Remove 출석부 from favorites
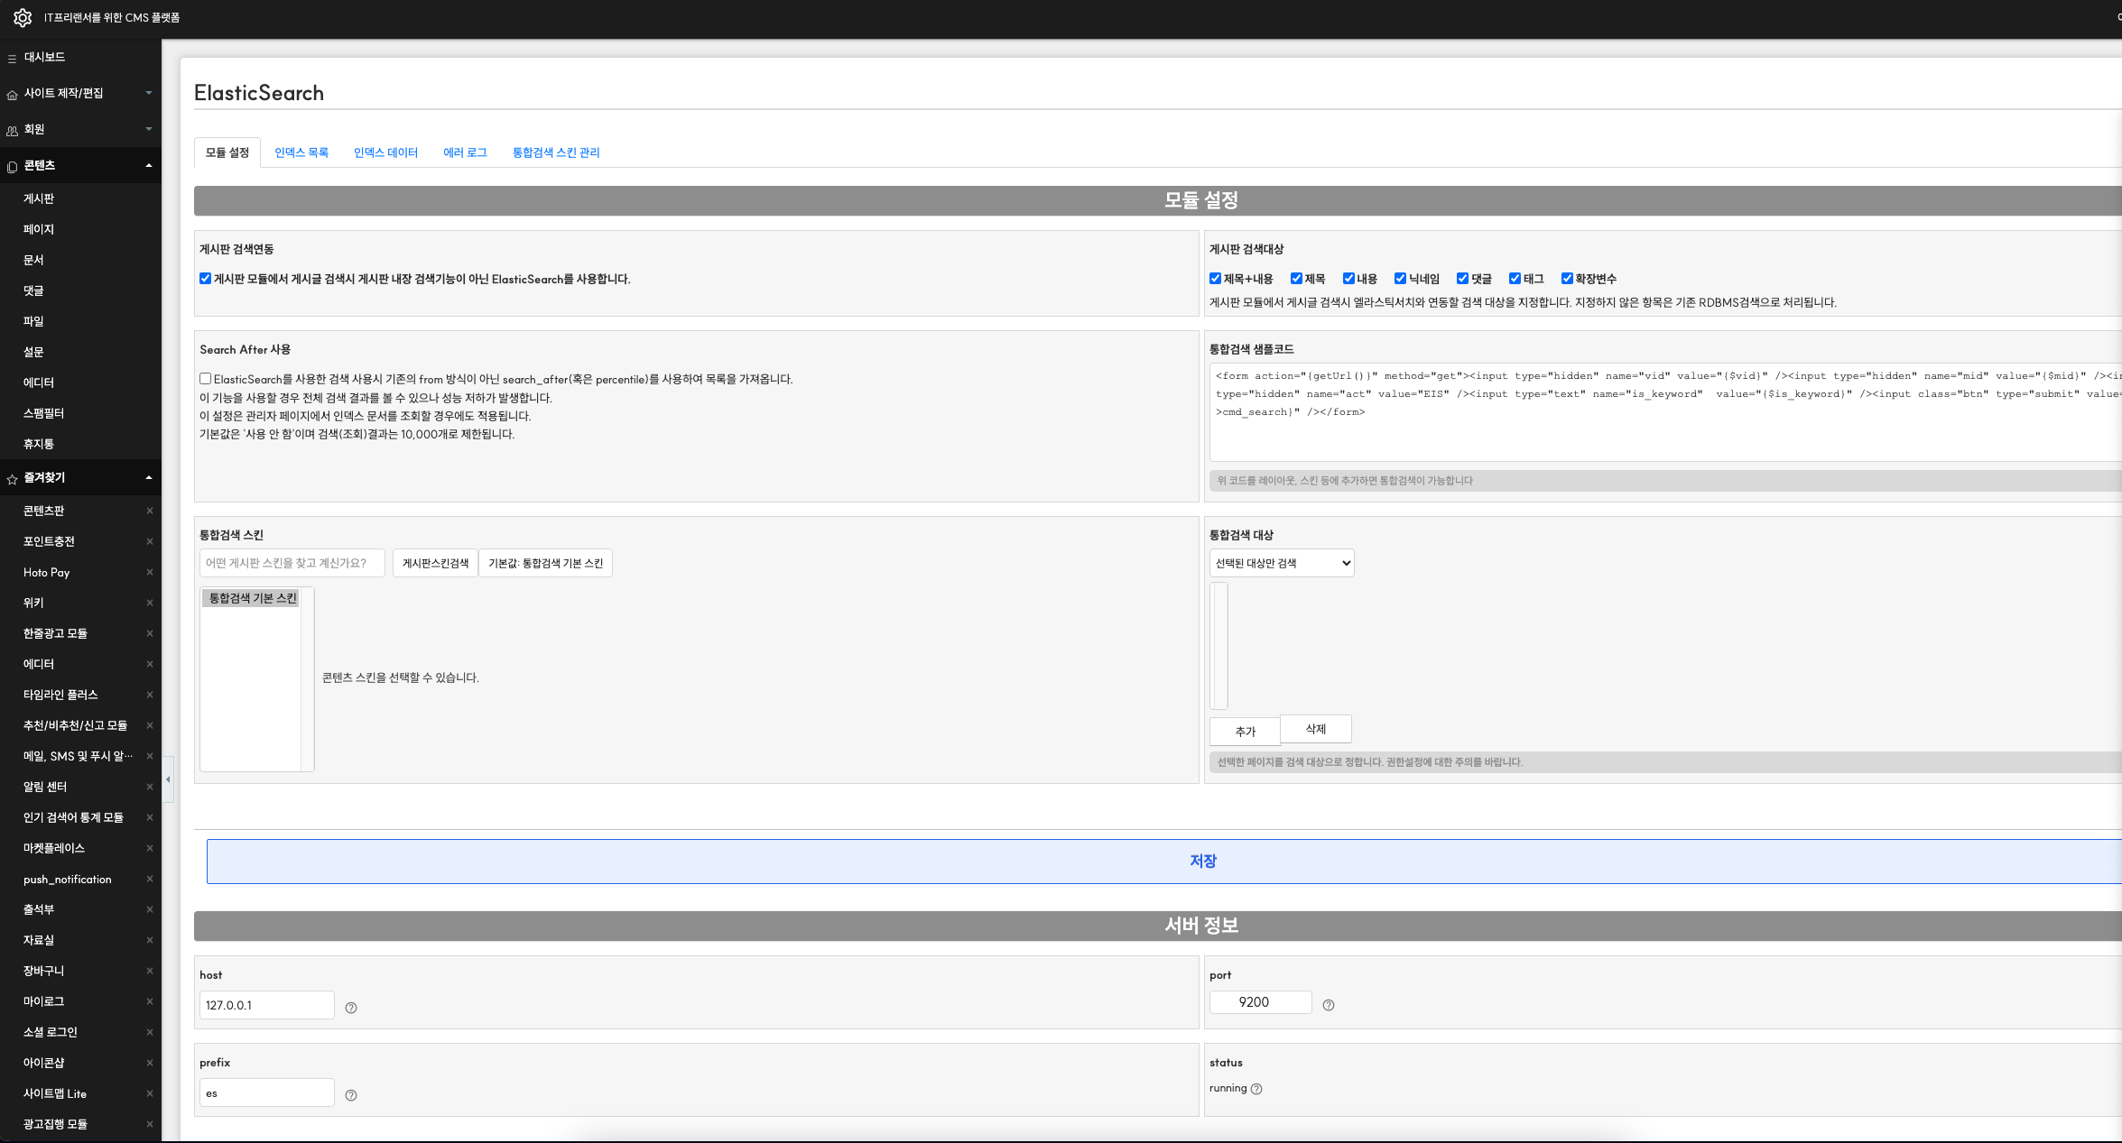2122x1143 pixels. [x=150, y=909]
